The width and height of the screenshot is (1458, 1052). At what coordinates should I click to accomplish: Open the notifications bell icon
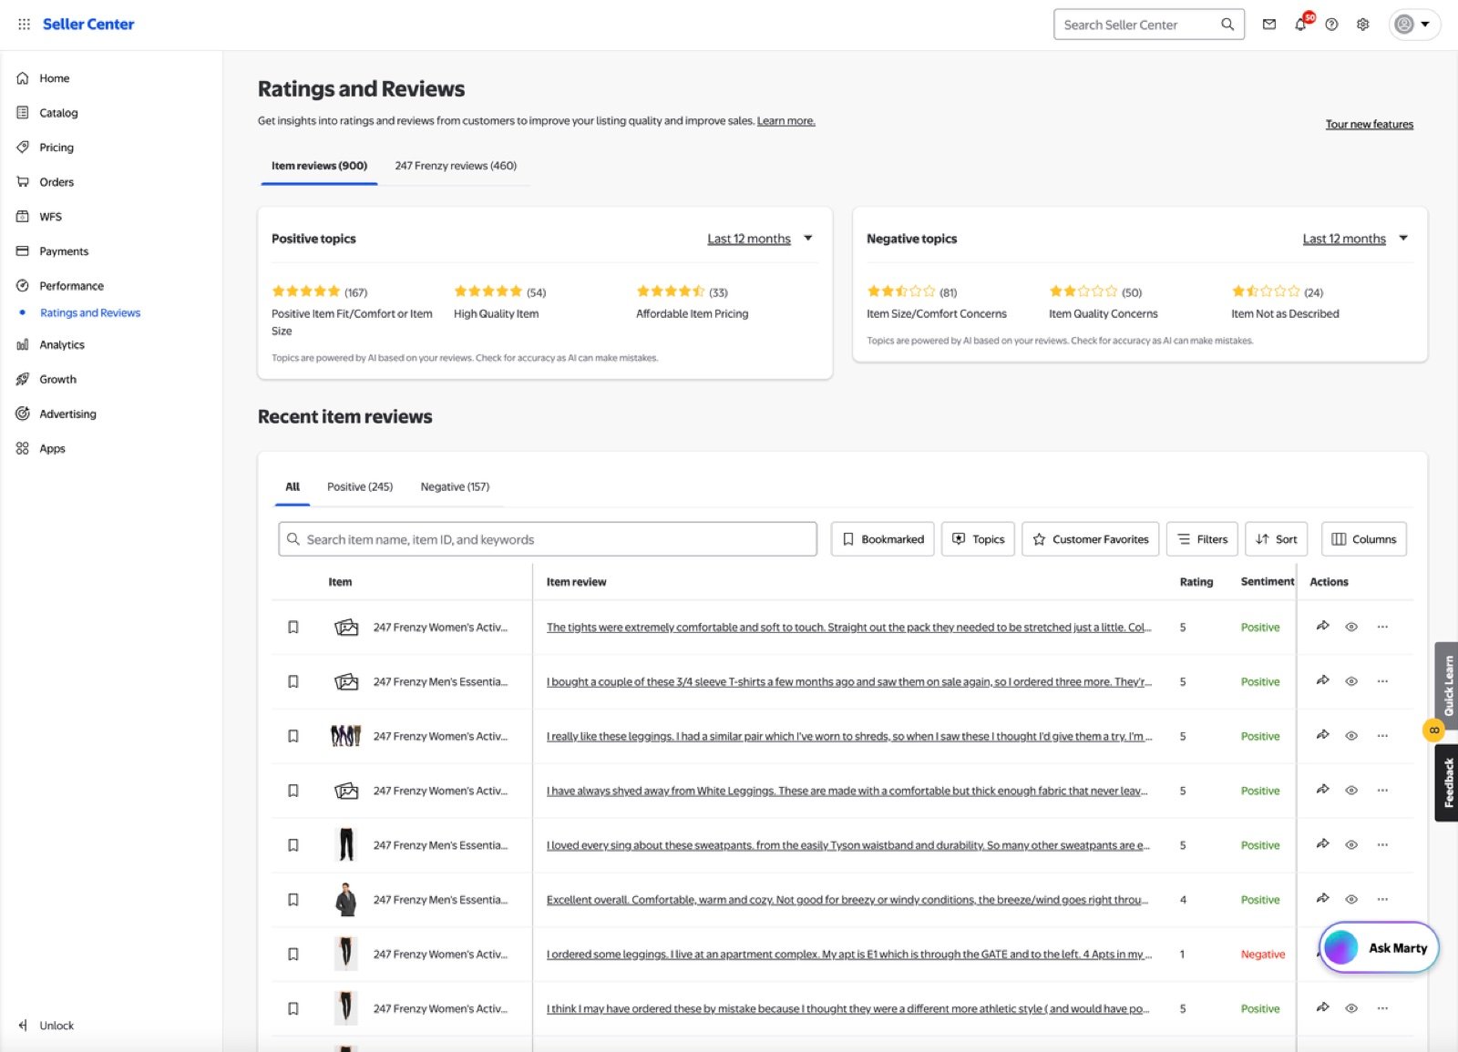pyautogui.click(x=1300, y=25)
